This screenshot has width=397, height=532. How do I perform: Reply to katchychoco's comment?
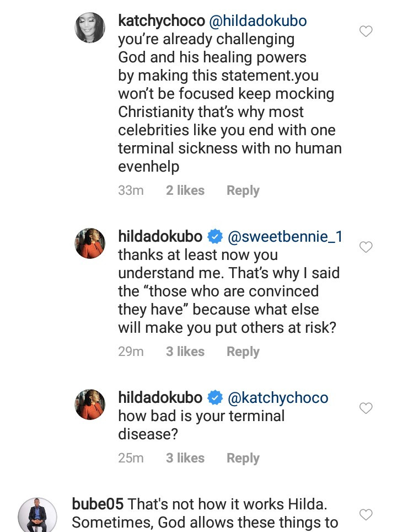click(243, 190)
